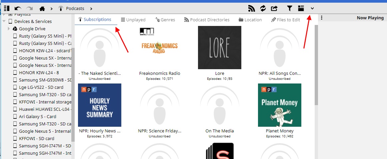Toggle the left panel layout icon
Screen dimensions: 387x159
point(7,8)
